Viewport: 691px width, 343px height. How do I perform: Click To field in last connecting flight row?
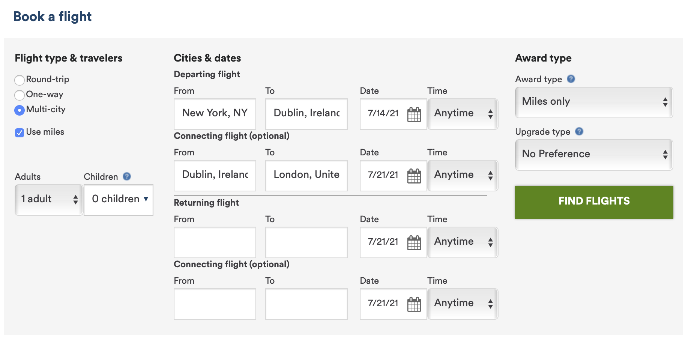coord(306,304)
